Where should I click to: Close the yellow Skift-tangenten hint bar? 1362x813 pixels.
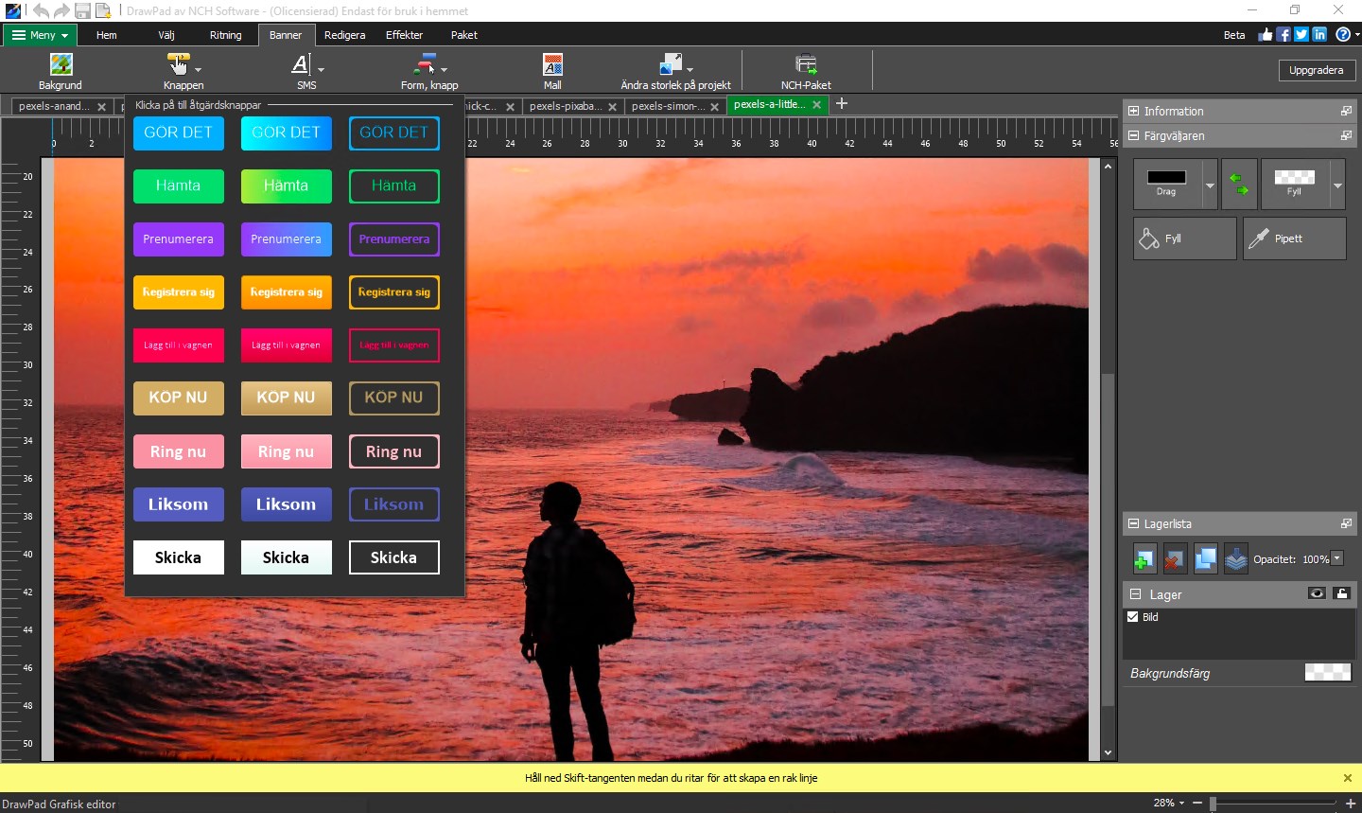[1348, 778]
